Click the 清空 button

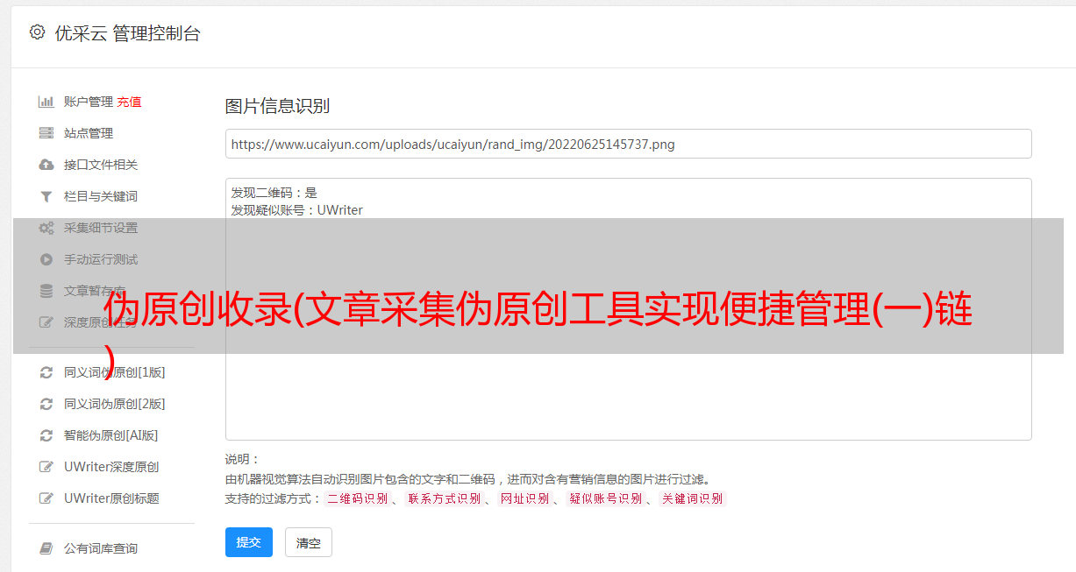(309, 542)
